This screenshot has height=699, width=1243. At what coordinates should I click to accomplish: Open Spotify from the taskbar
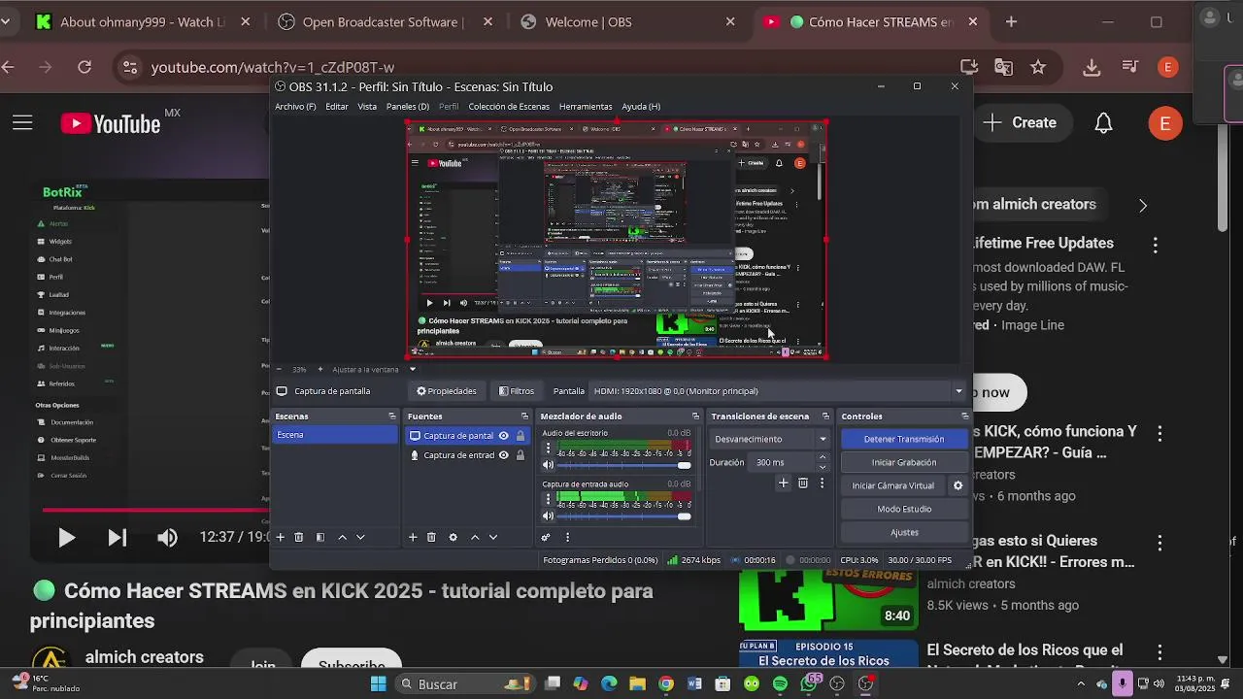[x=781, y=684]
